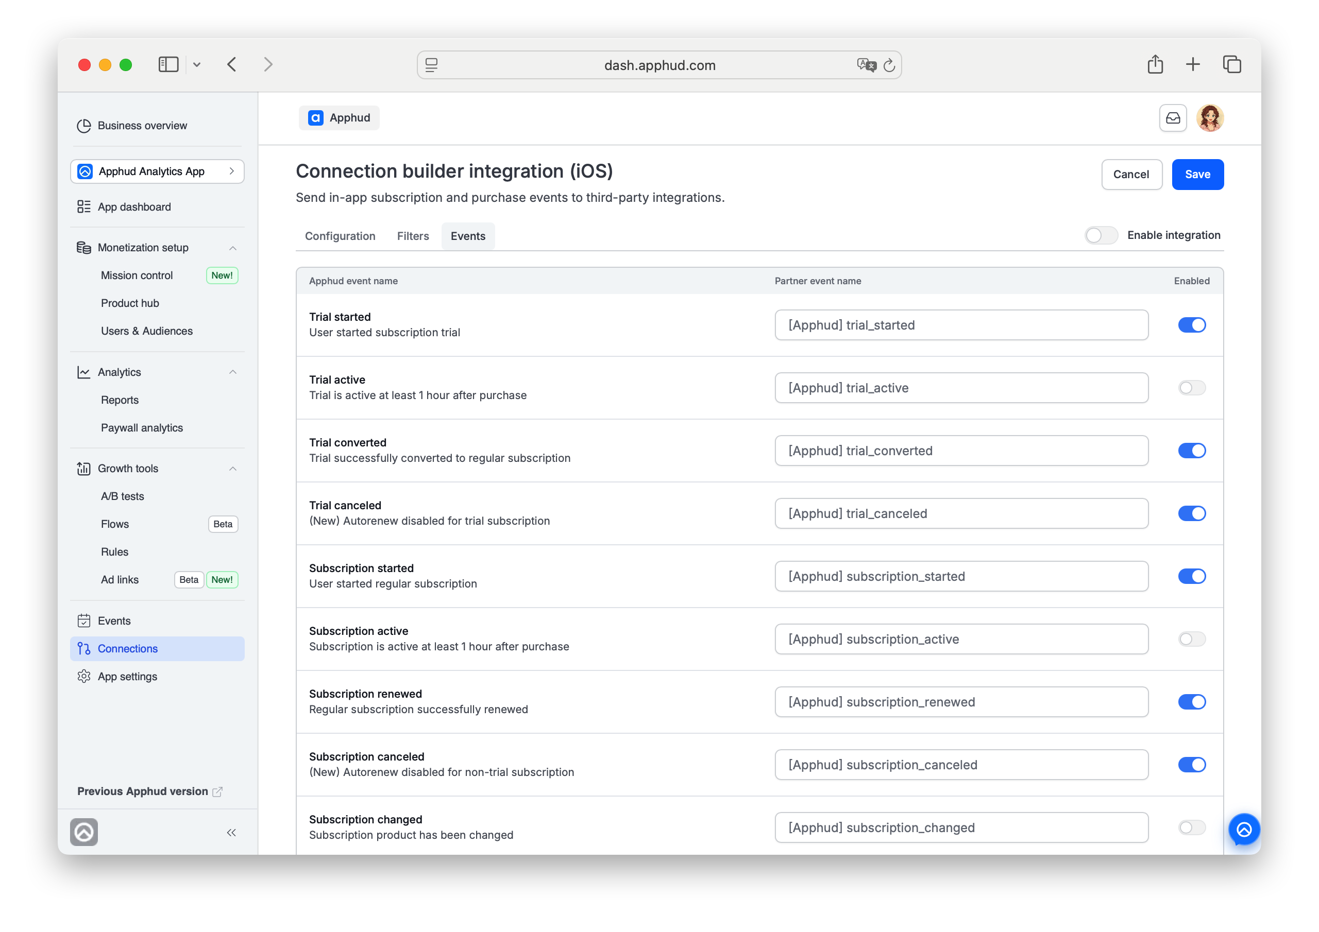Reload the page with refresh icon
The height and width of the screenshot is (932, 1319).
coord(889,65)
